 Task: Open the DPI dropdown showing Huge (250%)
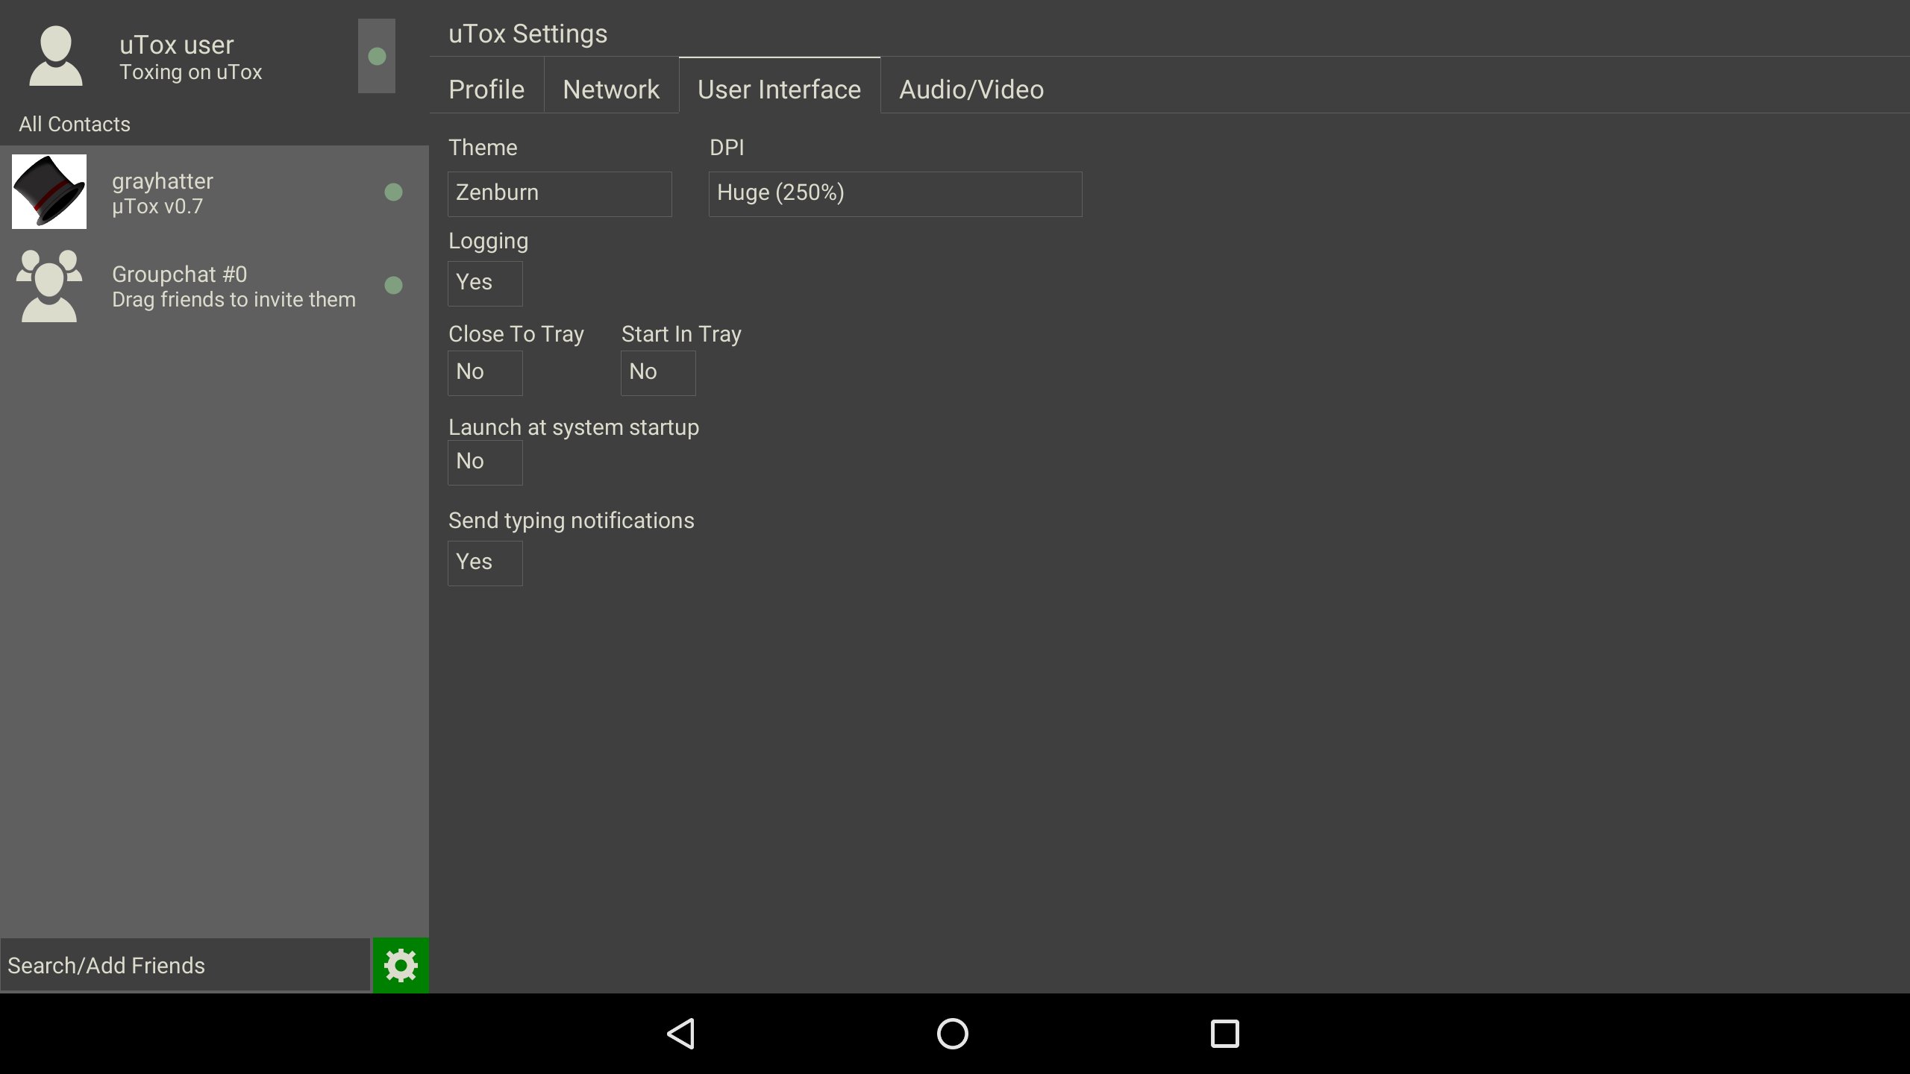(x=894, y=193)
